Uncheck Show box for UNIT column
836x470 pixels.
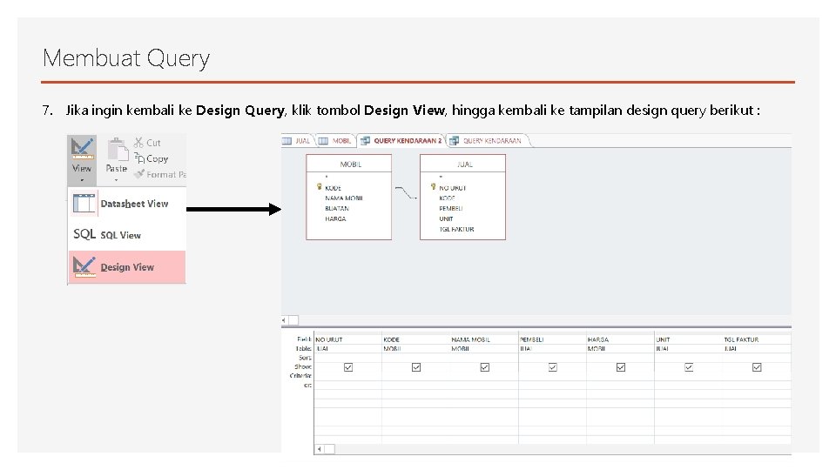point(689,367)
